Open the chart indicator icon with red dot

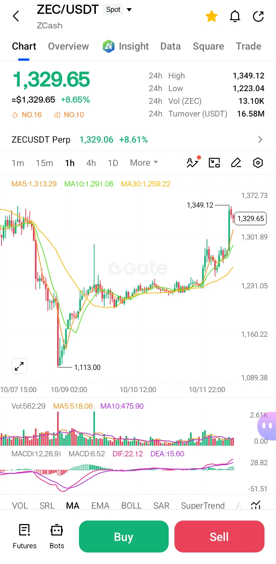(193, 162)
